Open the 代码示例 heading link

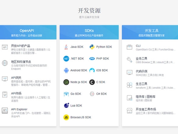click(x=141, y=71)
